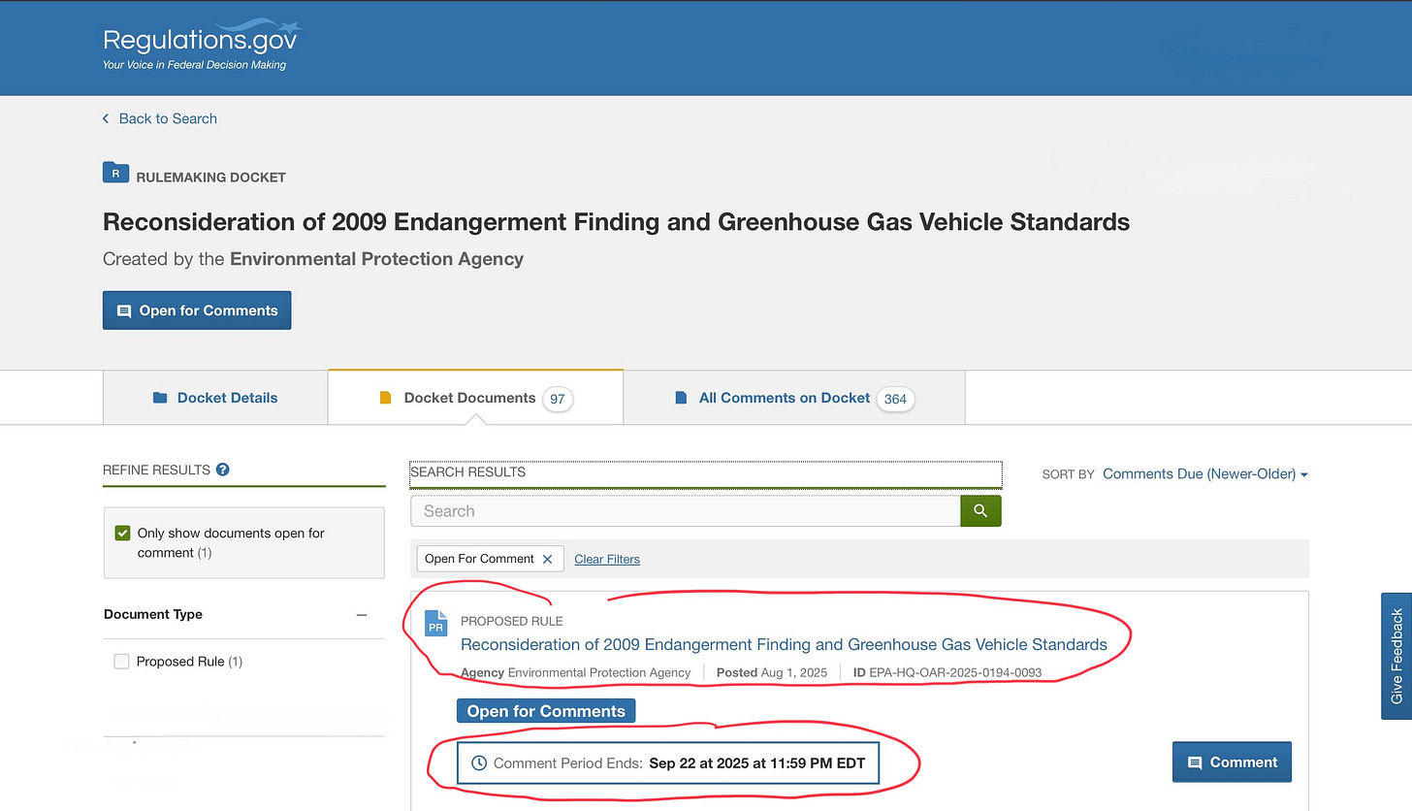Click the clock icon beside Comment Period Ends

click(478, 763)
